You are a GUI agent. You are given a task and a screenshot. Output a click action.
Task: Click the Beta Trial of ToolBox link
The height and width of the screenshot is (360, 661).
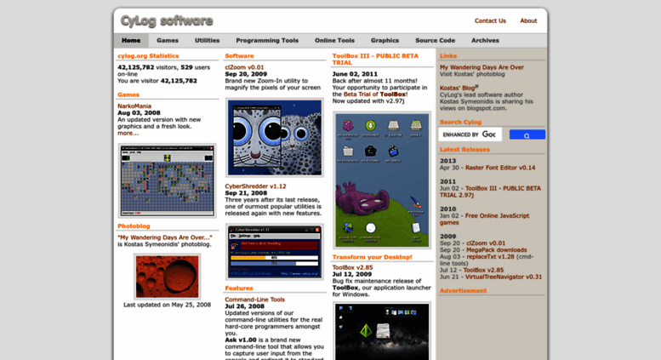tap(375, 94)
